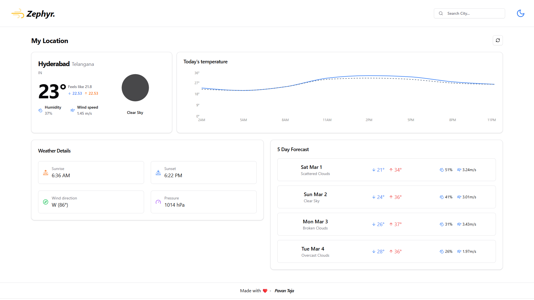Click the refresh location button
Screen dimensions: 534x300
(x=498, y=40)
